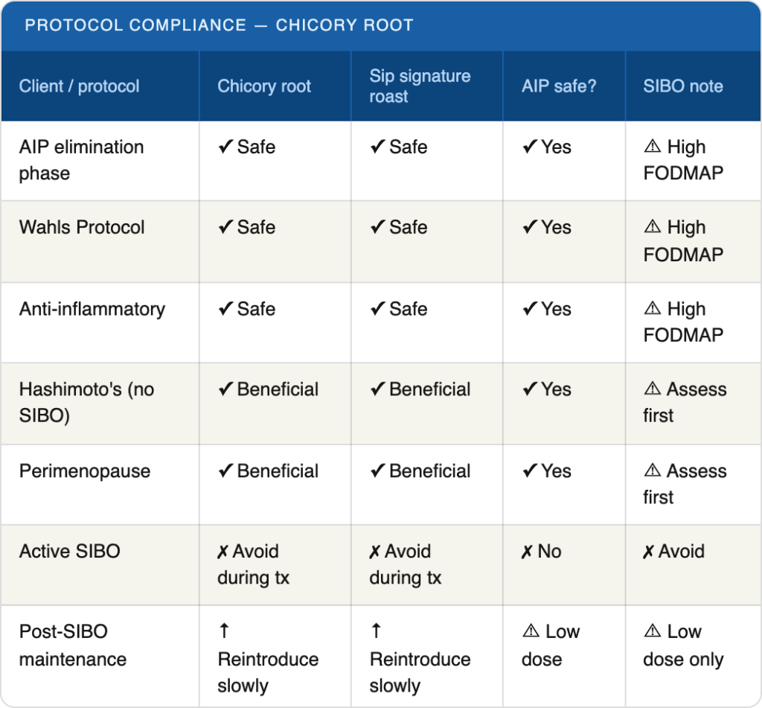Click the 'AIP safe?' column header
Screen dimensions: 762x708
(559, 86)
